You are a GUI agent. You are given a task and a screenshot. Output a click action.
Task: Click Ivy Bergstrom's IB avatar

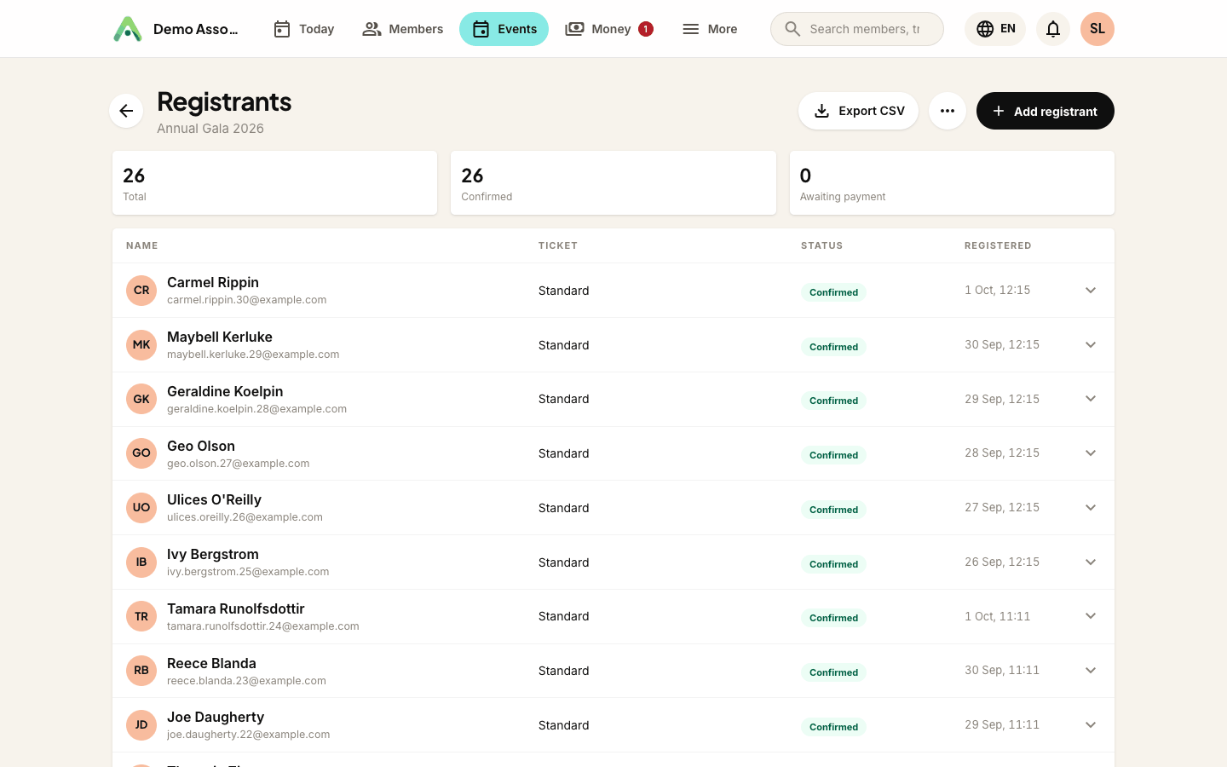141,562
